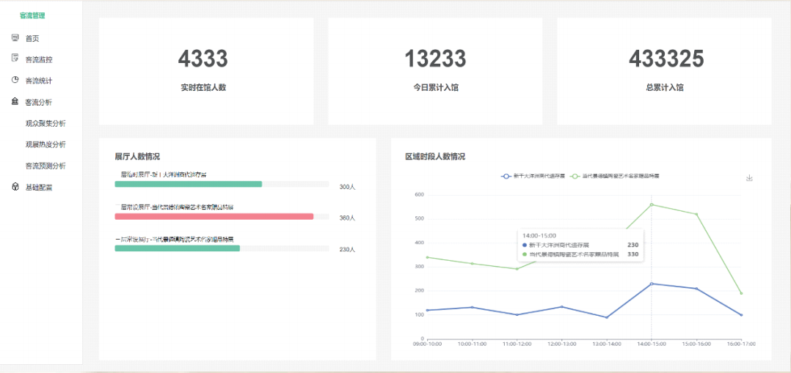This screenshot has height=373, width=791.
Task: Click the first green 300人 progress bar
Action: pyautogui.click(x=189, y=184)
